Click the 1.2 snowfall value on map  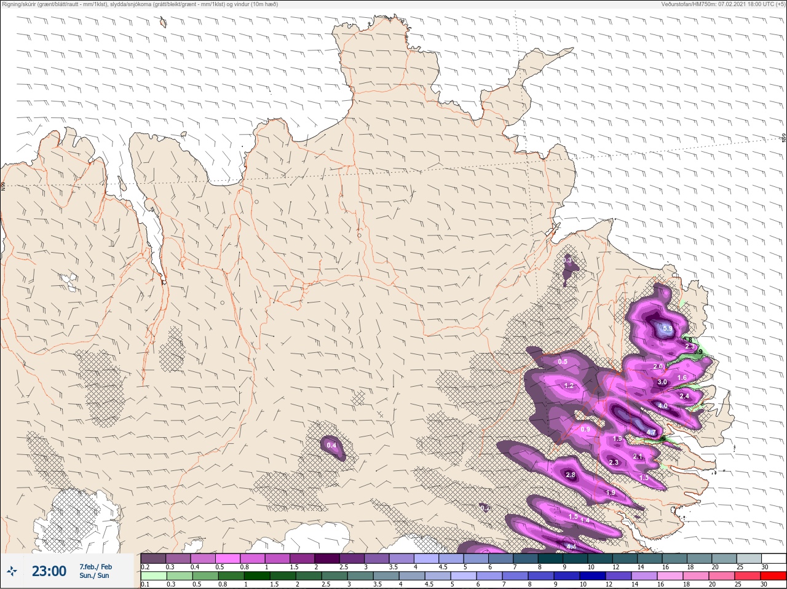(569, 385)
